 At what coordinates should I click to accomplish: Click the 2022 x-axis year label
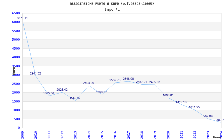(195, 135)
